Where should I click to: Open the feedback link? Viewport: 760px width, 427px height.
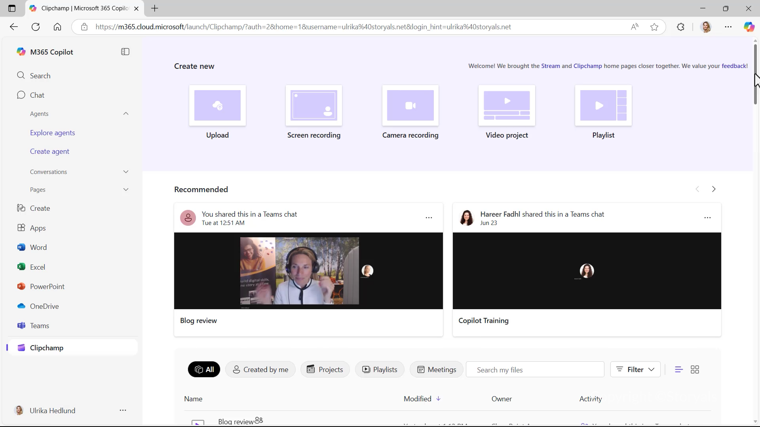click(734, 66)
